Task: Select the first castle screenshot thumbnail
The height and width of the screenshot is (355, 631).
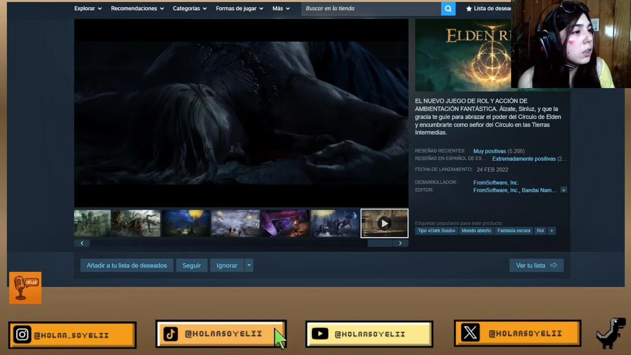Action: coord(92,223)
